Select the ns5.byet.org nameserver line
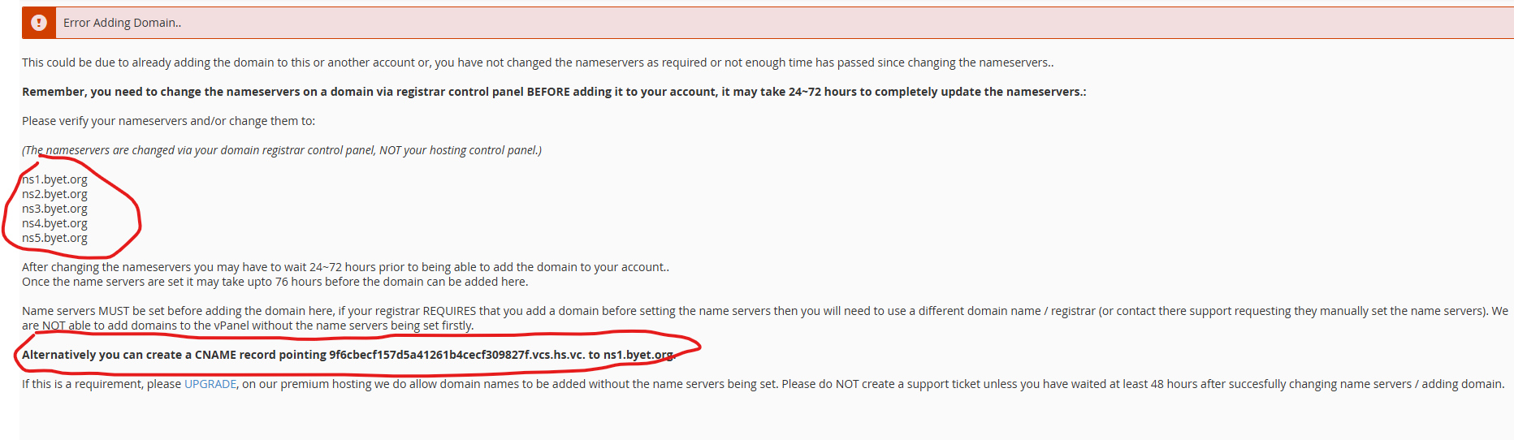This screenshot has width=1514, height=440. click(x=54, y=238)
